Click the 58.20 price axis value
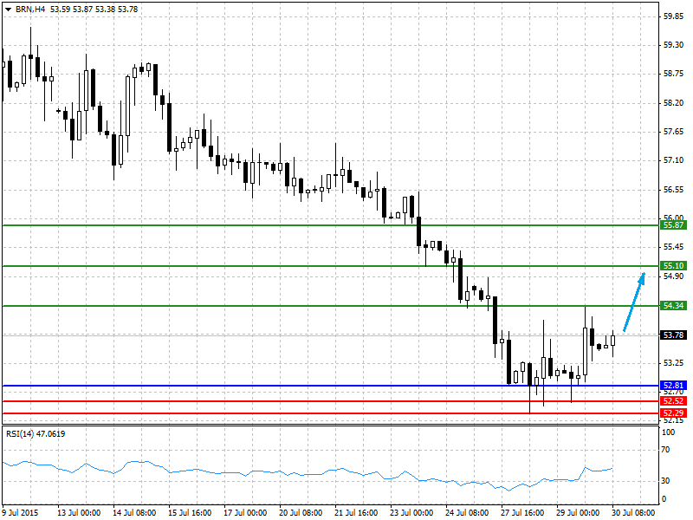 coord(674,103)
